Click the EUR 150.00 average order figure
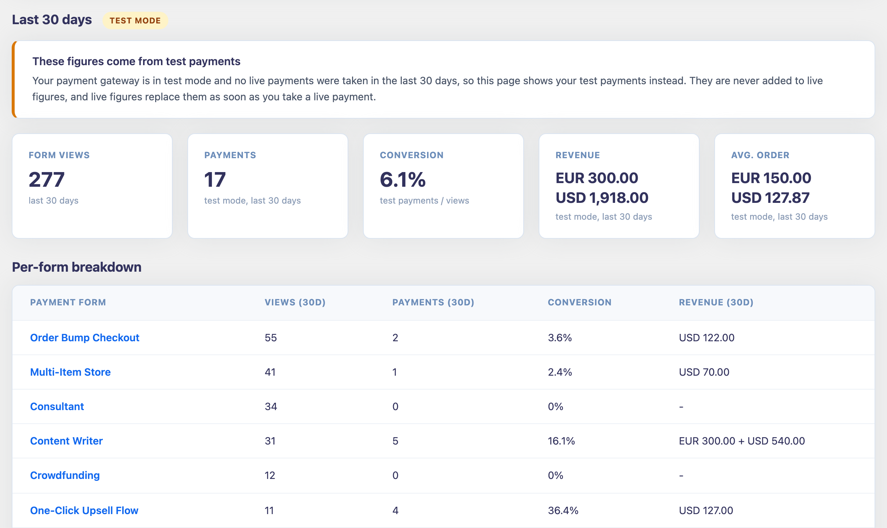The image size is (887, 528). [771, 178]
